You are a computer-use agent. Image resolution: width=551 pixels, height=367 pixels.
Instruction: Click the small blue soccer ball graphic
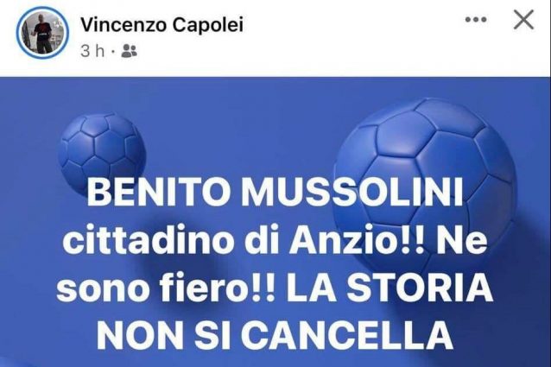click(101, 153)
